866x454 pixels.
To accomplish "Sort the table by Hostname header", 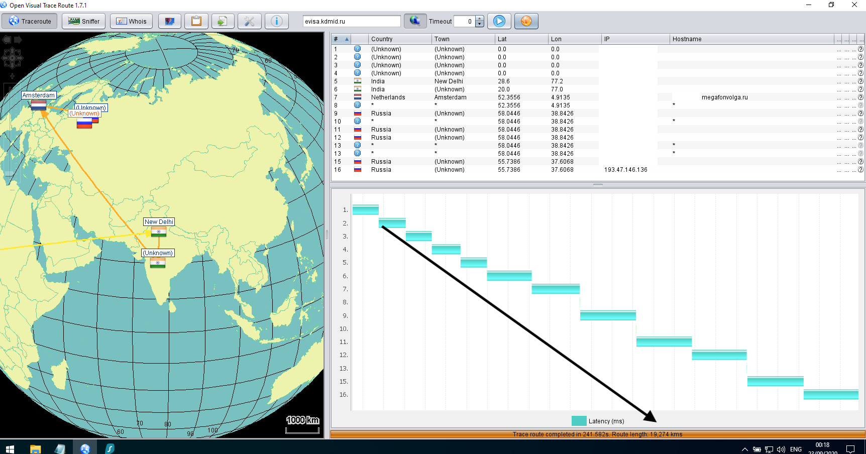I will [751, 39].
